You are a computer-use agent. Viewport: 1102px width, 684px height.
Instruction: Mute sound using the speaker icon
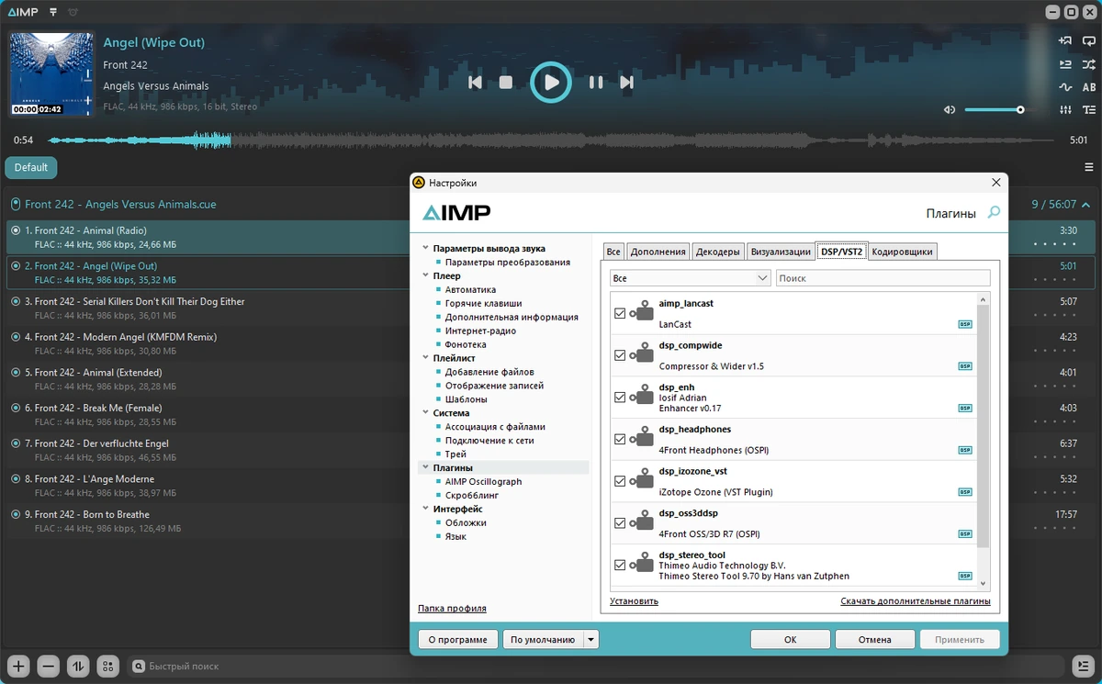coord(950,110)
